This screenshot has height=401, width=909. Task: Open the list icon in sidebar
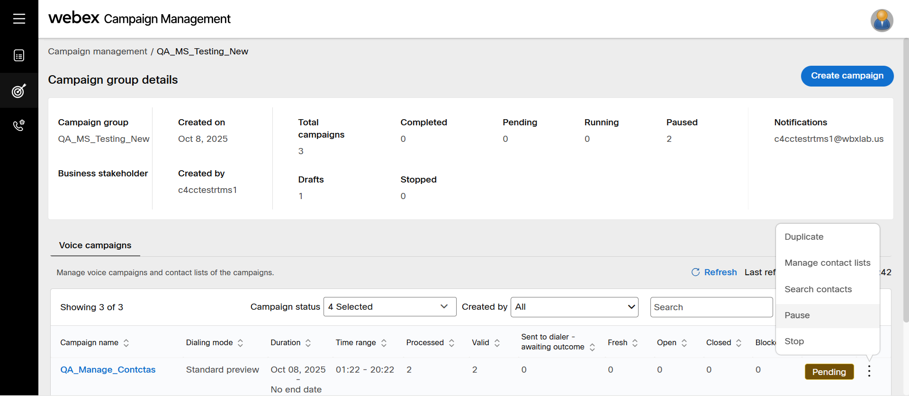pos(19,56)
